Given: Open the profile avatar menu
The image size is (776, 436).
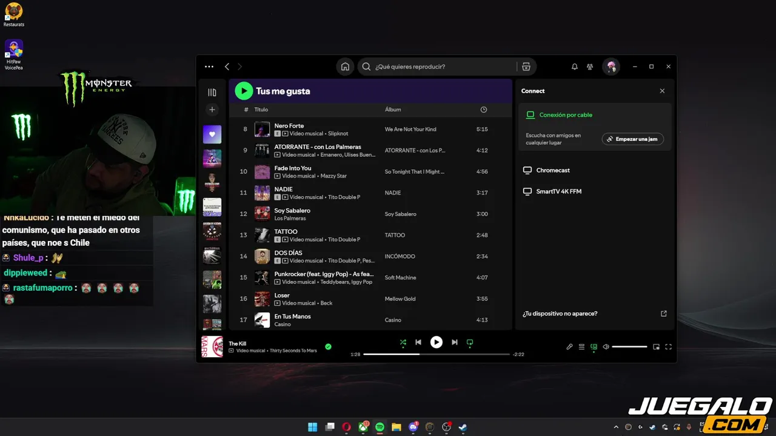Looking at the screenshot, I should tap(610, 67).
